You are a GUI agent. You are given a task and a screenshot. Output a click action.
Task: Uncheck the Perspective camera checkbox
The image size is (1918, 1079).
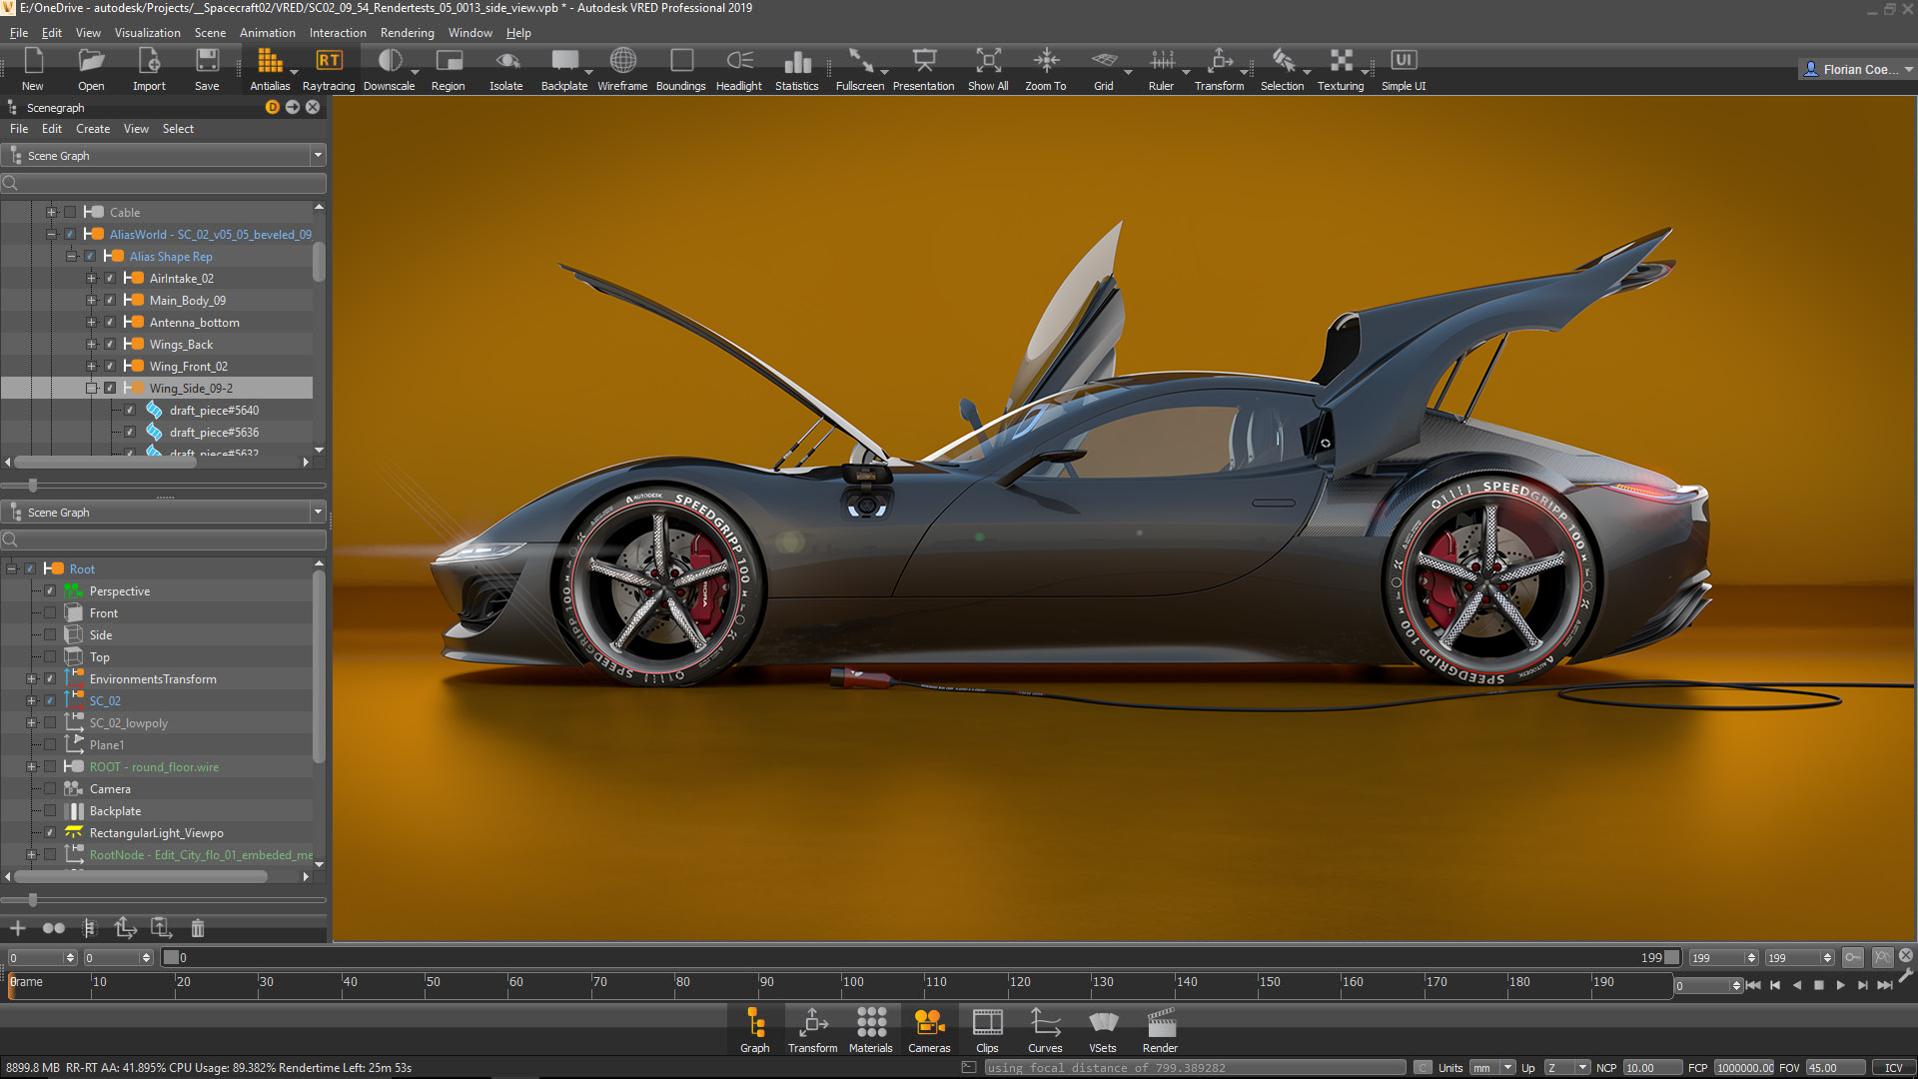coord(50,591)
